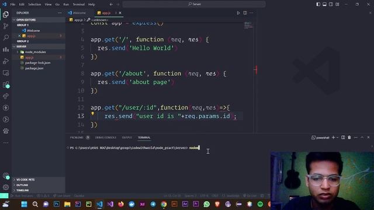Expand the OUTLINE section
This screenshot has height=210, width=374.
39,185
